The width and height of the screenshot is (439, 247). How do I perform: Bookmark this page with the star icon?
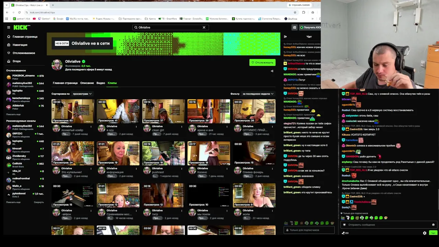(x=295, y=12)
